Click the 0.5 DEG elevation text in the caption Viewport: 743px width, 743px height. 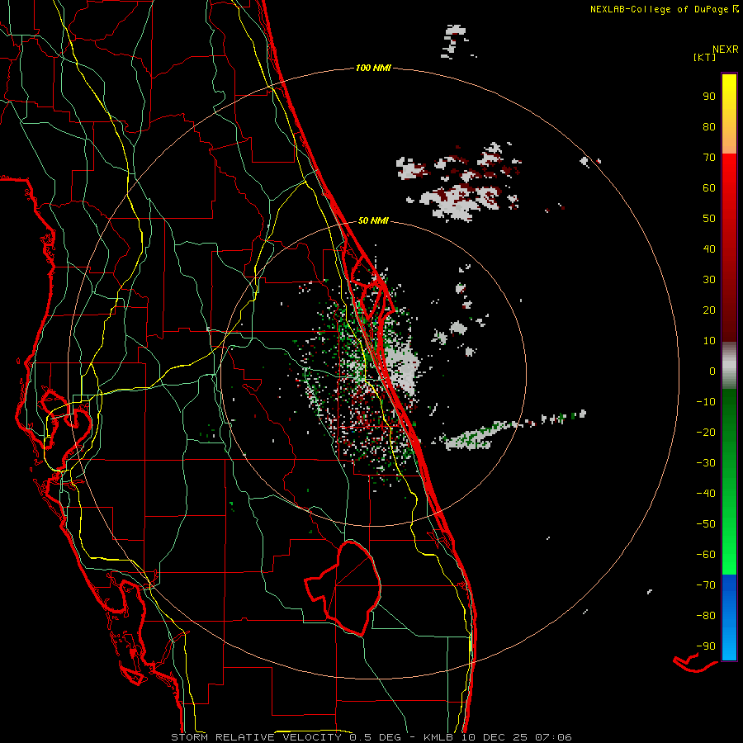click(x=376, y=737)
